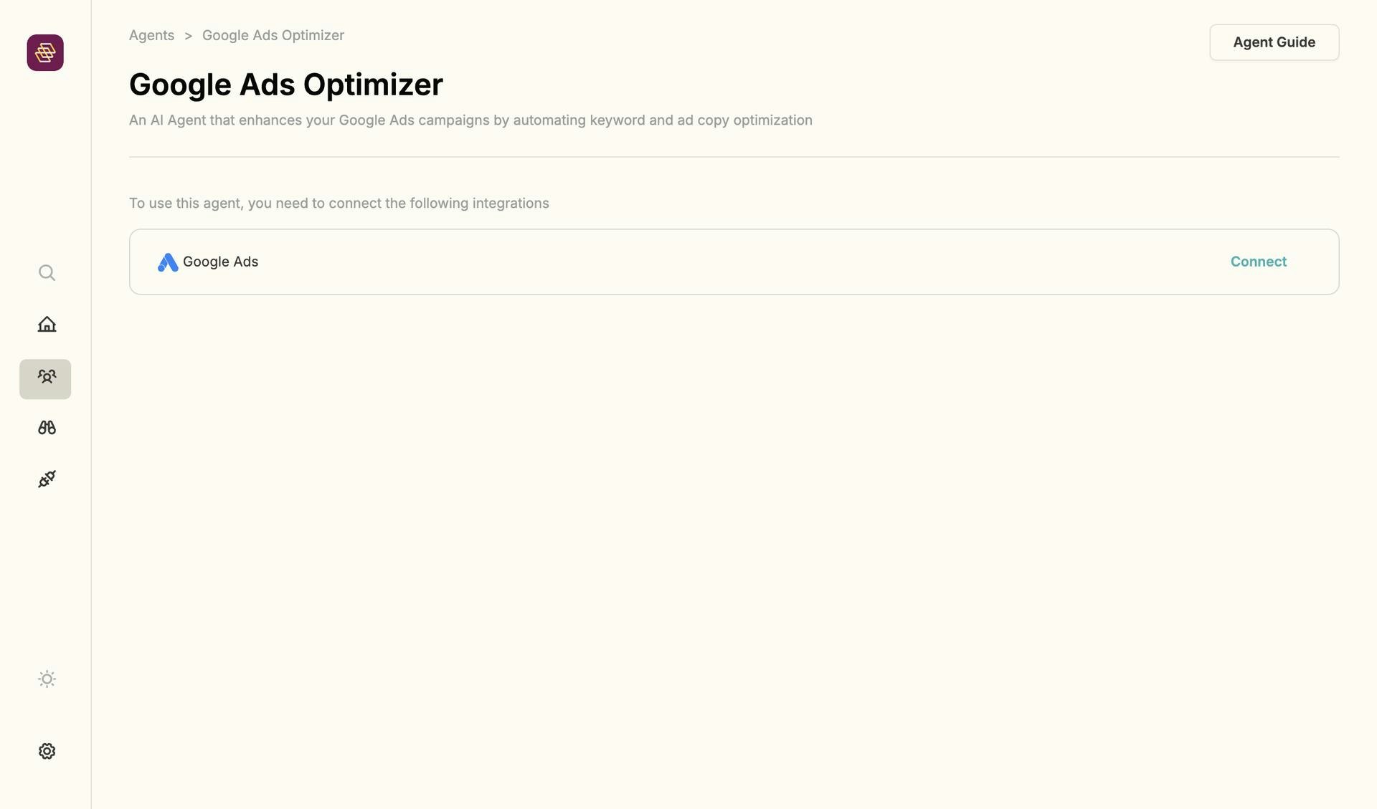Go to the Home icon in sidebar

tap(46, 324)
